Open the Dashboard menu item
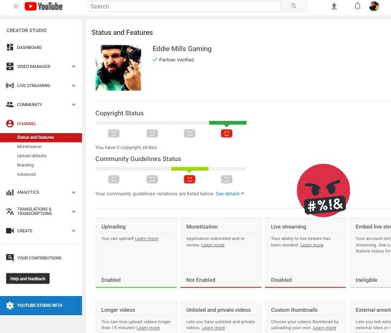The image size is (391, 333). (x=29, y=47)
